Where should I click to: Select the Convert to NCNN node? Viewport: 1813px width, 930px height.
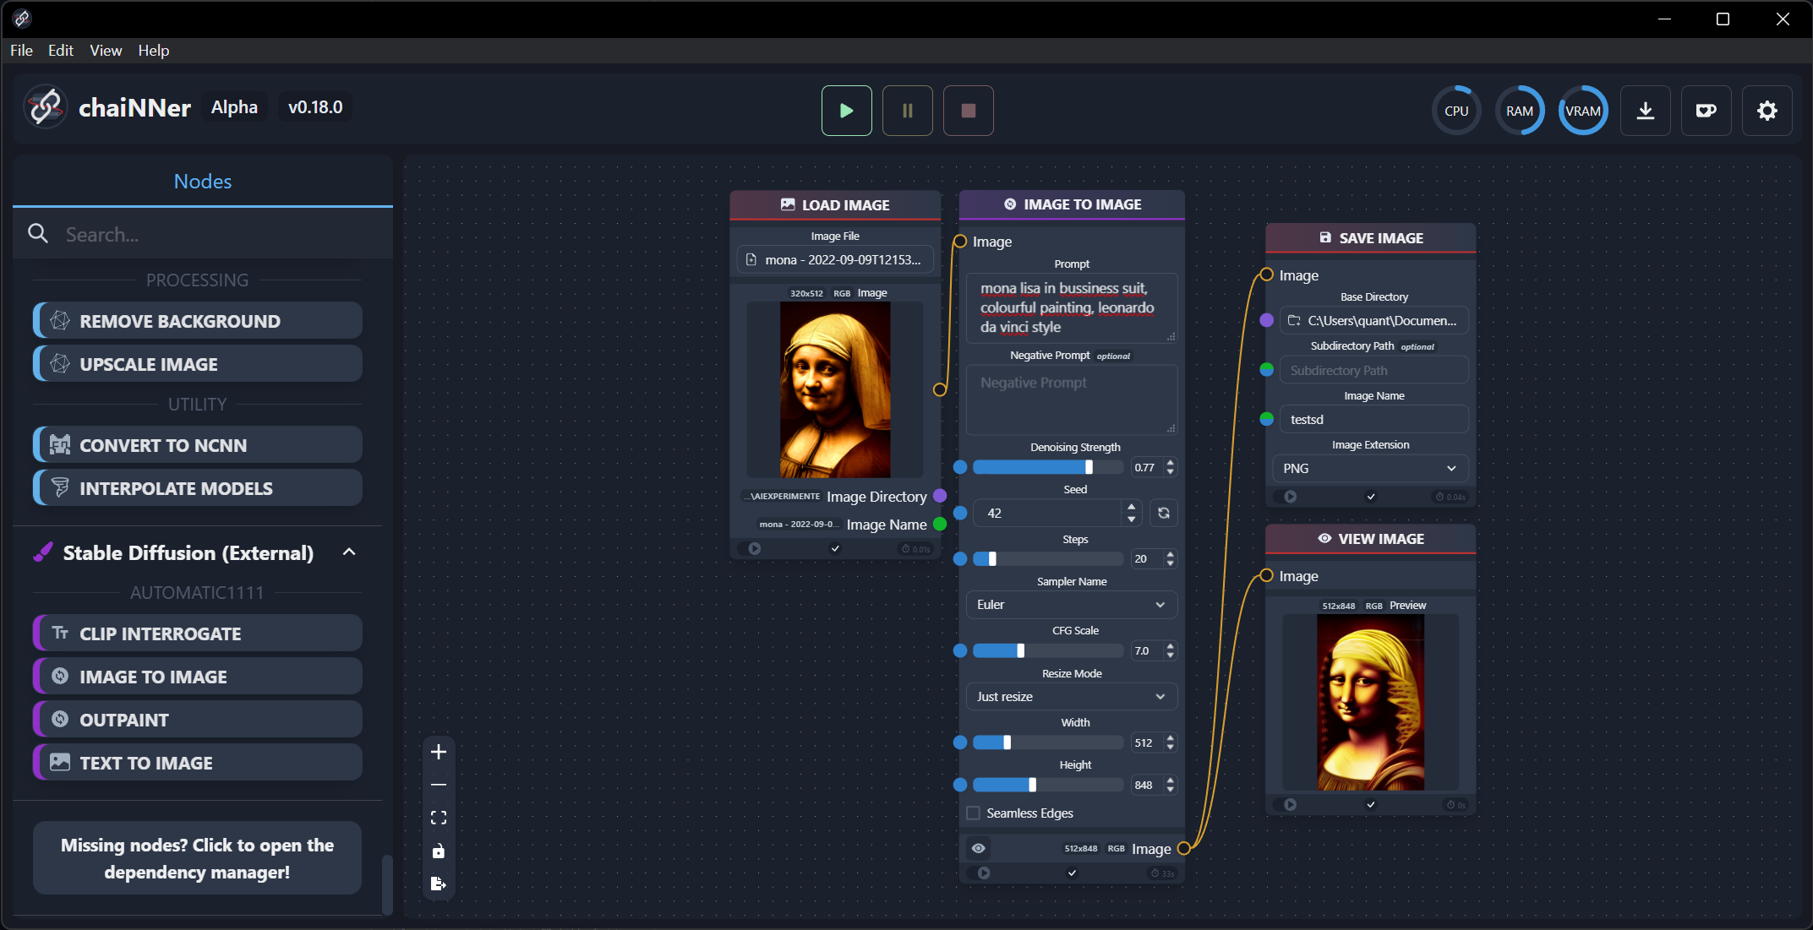tap(198, 444)
